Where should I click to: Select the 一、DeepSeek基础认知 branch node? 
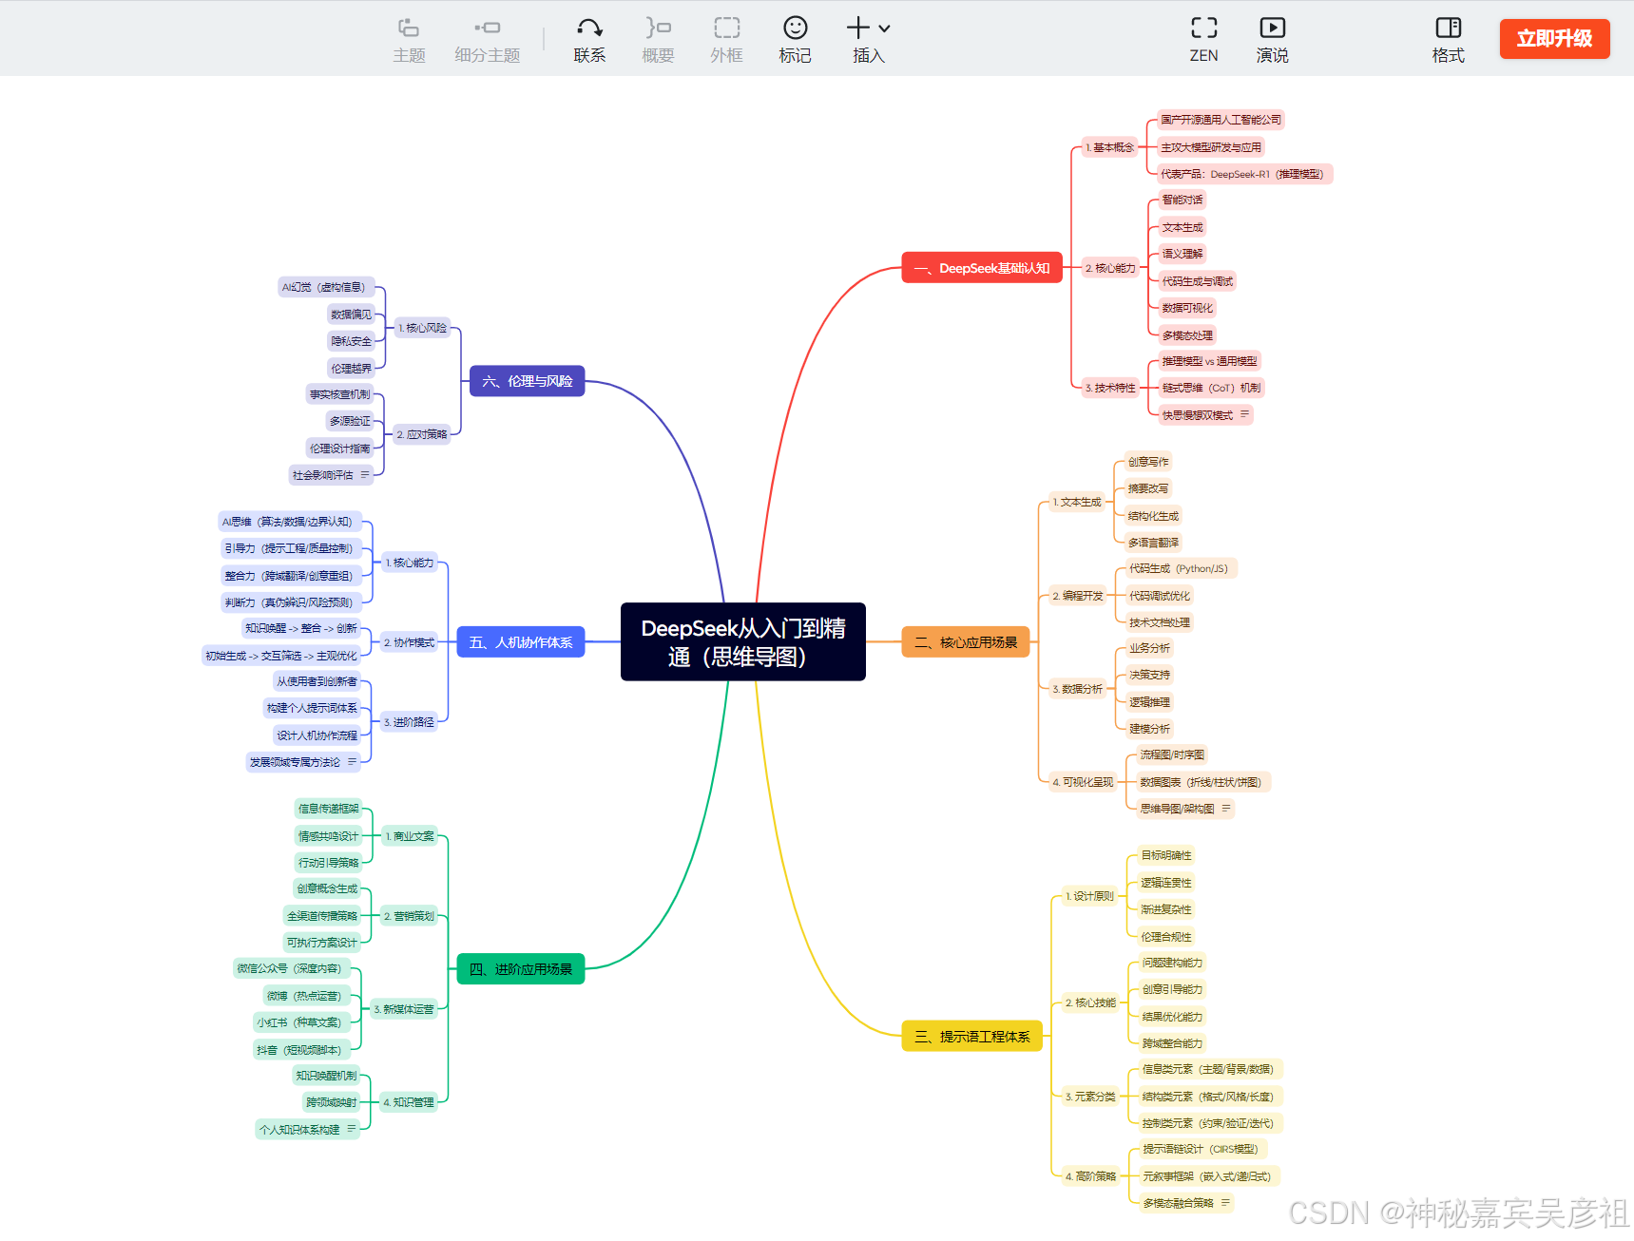pos(982,268)
